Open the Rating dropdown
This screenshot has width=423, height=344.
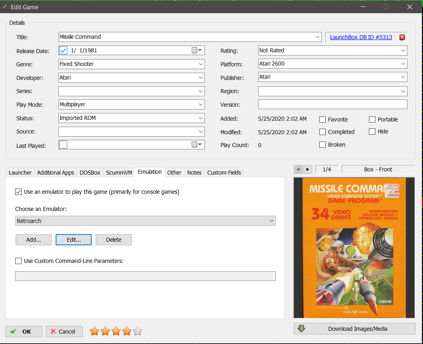403,50
